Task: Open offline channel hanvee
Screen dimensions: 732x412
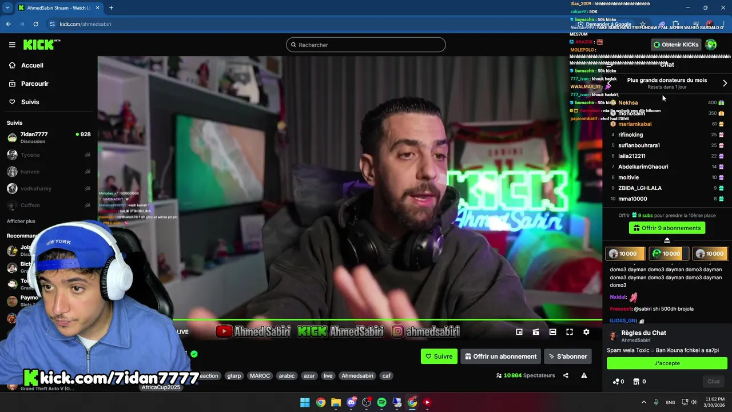Action: coord(49,172)
